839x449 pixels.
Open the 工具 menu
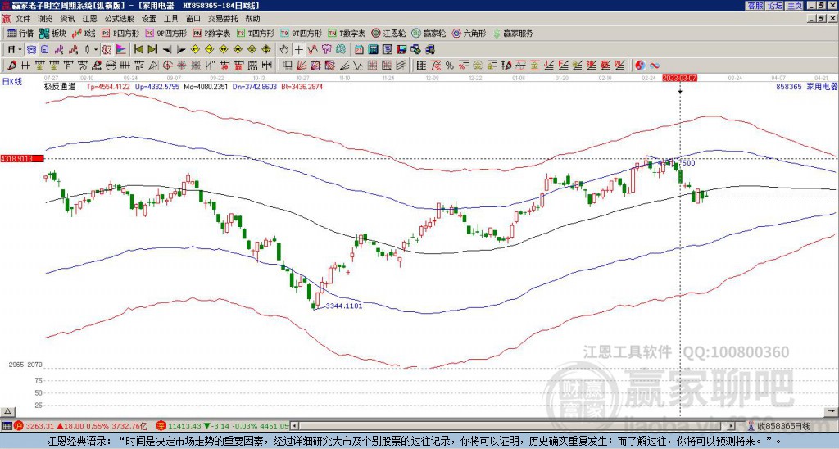170,19
